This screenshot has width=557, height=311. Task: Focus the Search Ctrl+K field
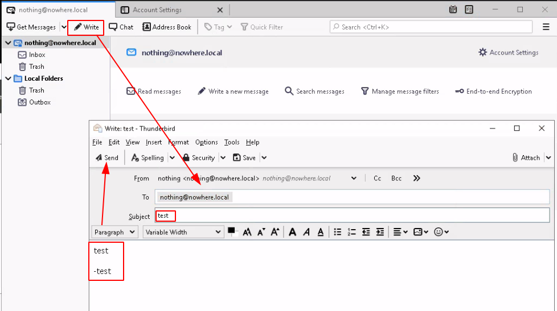coord(431,27)
